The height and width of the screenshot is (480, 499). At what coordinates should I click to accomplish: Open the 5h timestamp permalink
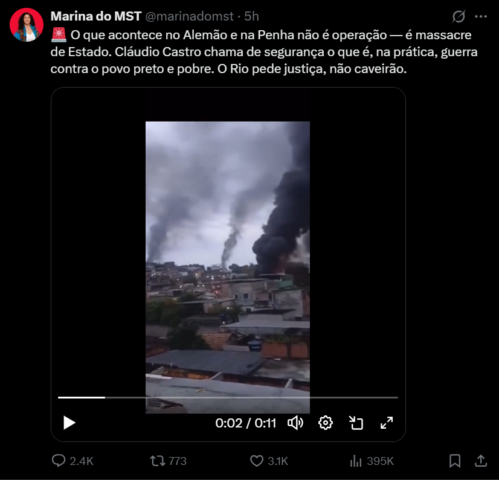point(251,16)
